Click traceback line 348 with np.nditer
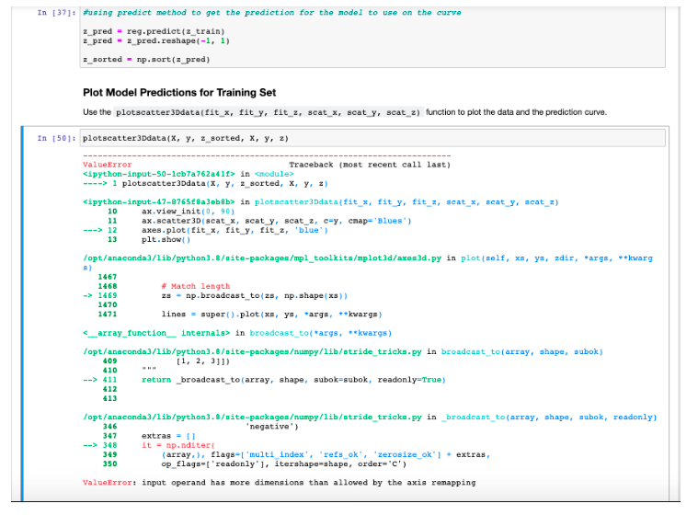The image size is (698, 515). (150, 445)
